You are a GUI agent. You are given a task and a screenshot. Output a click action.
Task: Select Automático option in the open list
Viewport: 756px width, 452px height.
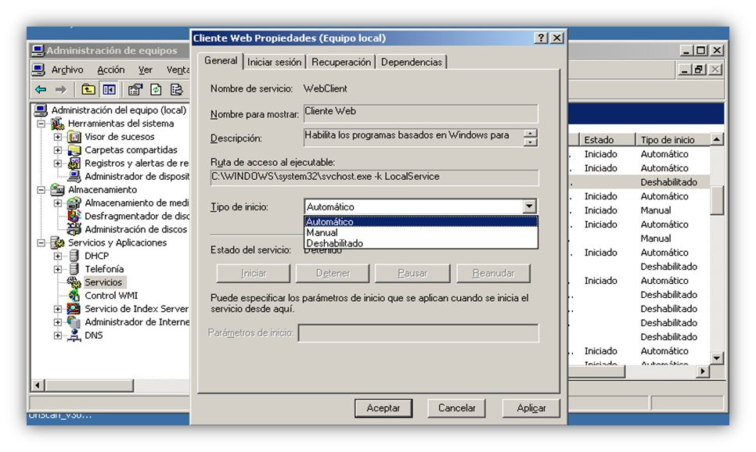point(421,221)
